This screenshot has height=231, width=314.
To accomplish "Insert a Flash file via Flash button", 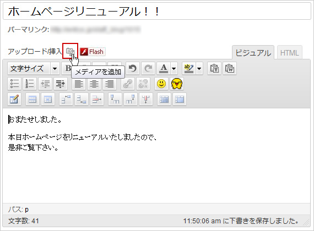I will click(93, 52).
